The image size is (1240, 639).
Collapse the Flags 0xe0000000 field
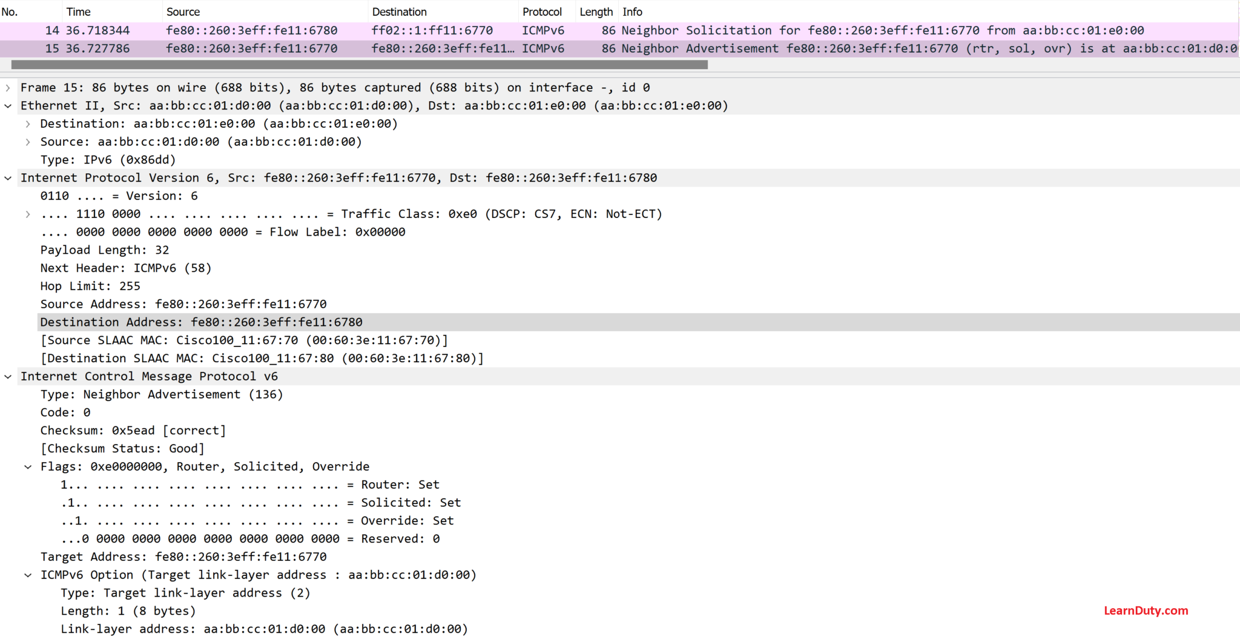point(28,466)
